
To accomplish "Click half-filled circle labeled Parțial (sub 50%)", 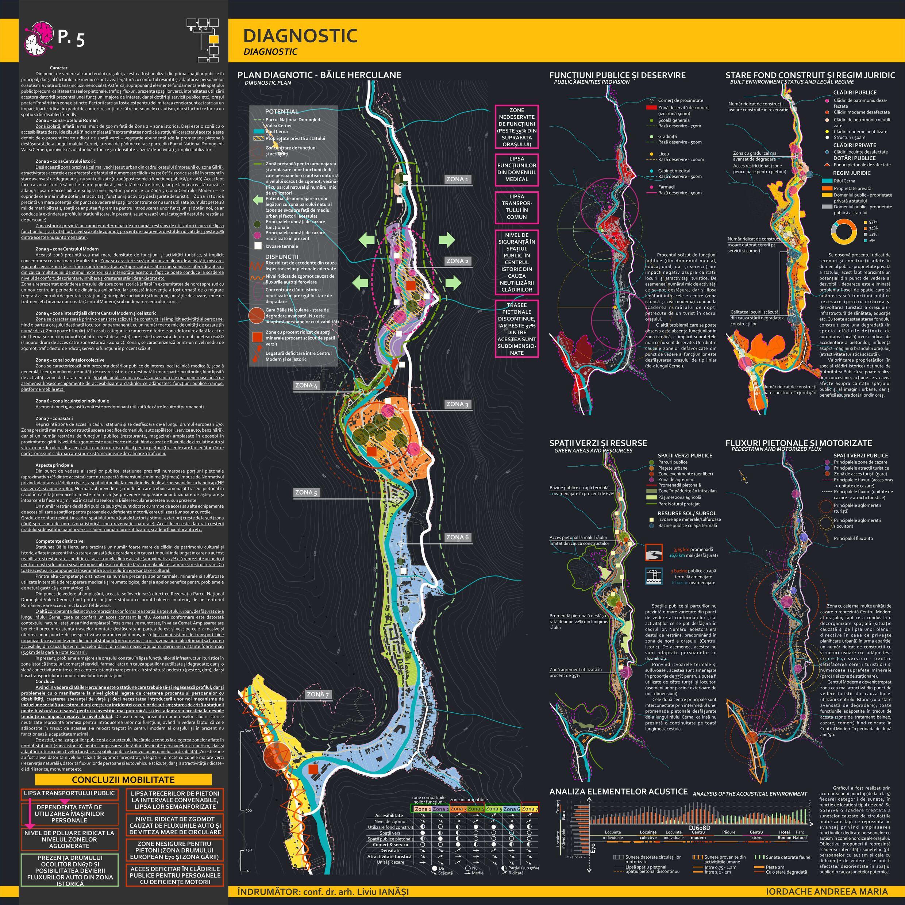I will coord(503,868).
